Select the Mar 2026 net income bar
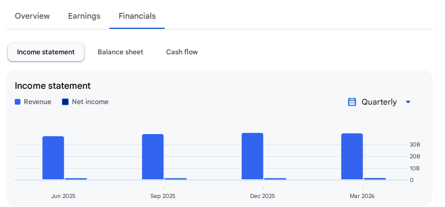The image size is (445, 207). click(x=375, y=179)
